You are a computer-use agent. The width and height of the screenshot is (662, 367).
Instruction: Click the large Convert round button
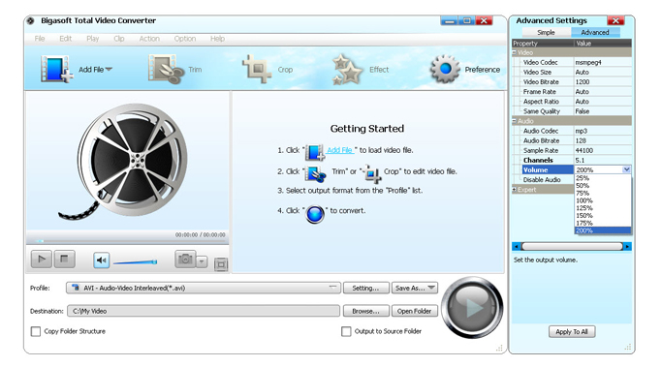(x=472, y=307)
